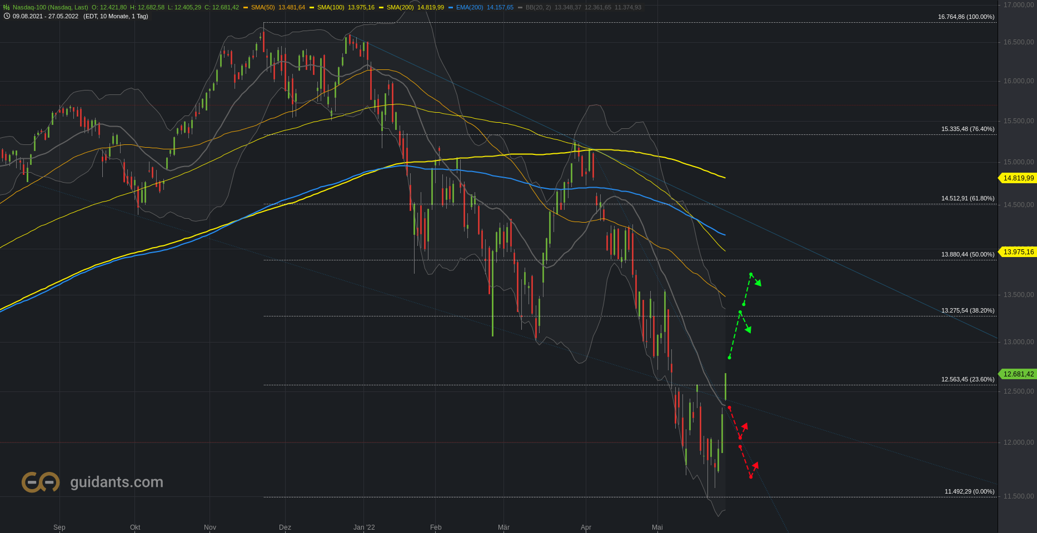Click the 16.764,86 (100.00%) Fibonacci label
This screenshot has height=533, width=1037.
966,17
